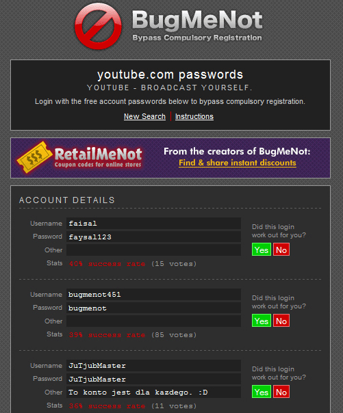This screenshot has height=413, width=343.
Task: Vote No for the bugmenot451 login
Action: click(281, 321)
